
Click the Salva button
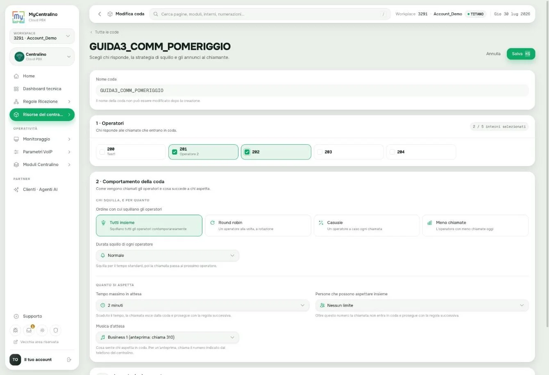click(521, 54)
